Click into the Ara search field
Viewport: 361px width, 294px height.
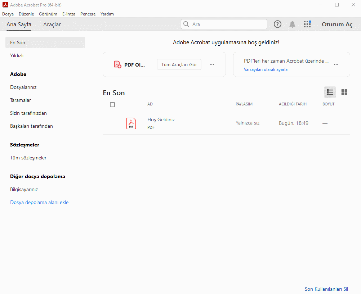tap(227, 24)
